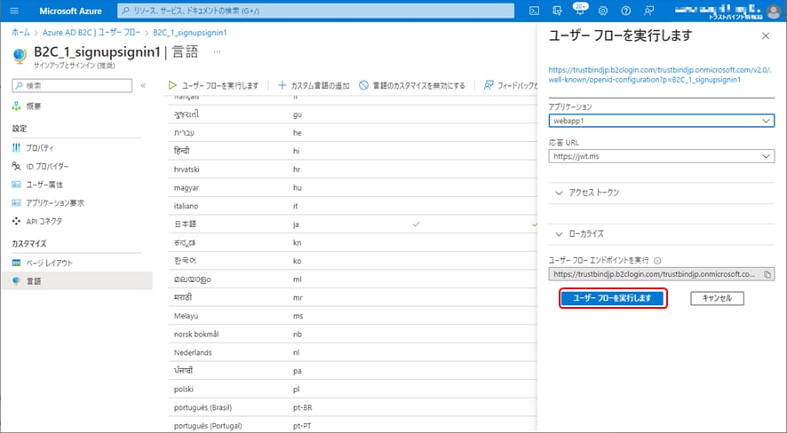Open the notifications bell icon
This screenshot has width=787, height=433.
tap(580, 11)
